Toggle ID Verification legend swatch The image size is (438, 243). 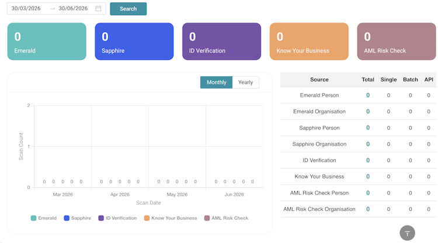pos(101,218)
